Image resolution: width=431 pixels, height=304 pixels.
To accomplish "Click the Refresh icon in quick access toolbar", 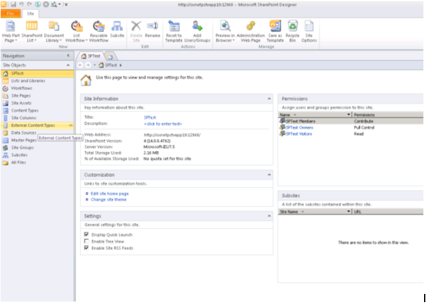I will (x=38, y=4).
